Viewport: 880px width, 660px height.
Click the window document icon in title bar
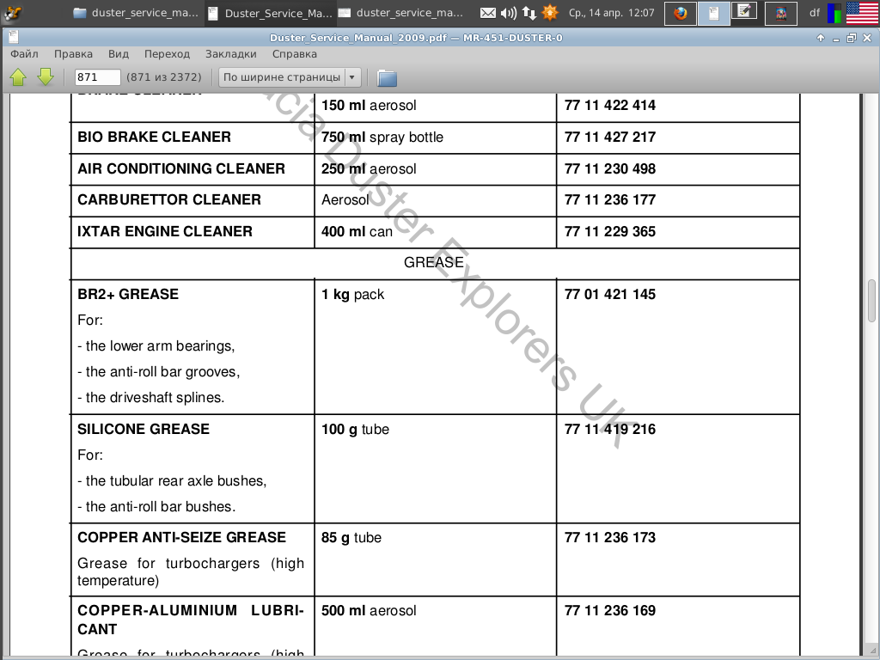pyautogui.click(x=13, y=37)
